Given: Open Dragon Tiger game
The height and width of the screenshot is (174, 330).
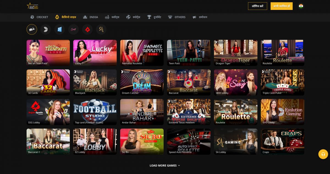Looking at the screenshot, I should click(x=236, y=53).
